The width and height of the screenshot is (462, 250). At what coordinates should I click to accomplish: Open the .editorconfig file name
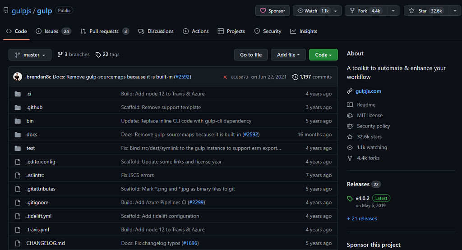pos(41,162)
